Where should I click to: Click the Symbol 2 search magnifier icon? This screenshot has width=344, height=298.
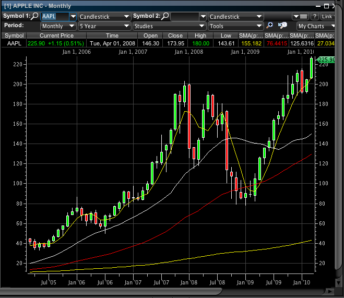[165, 17]
